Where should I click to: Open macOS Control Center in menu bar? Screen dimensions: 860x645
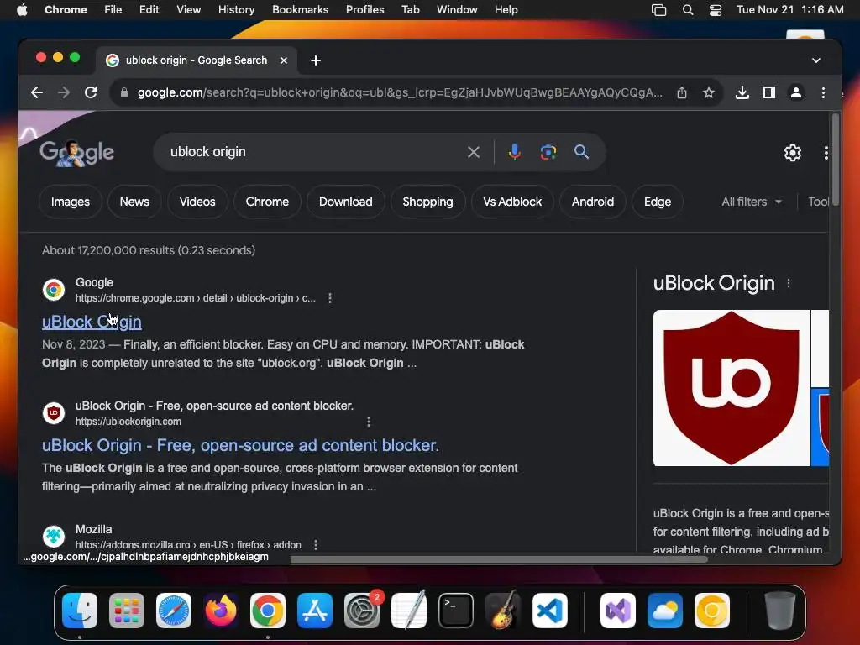[x=716, y=10]
